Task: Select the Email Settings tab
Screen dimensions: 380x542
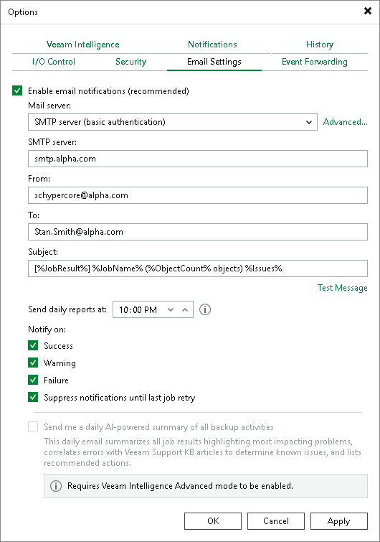Action: (214, 62)
